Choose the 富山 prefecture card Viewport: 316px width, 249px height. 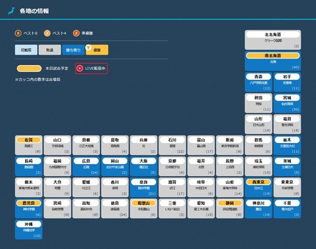[x=201, y=146]
